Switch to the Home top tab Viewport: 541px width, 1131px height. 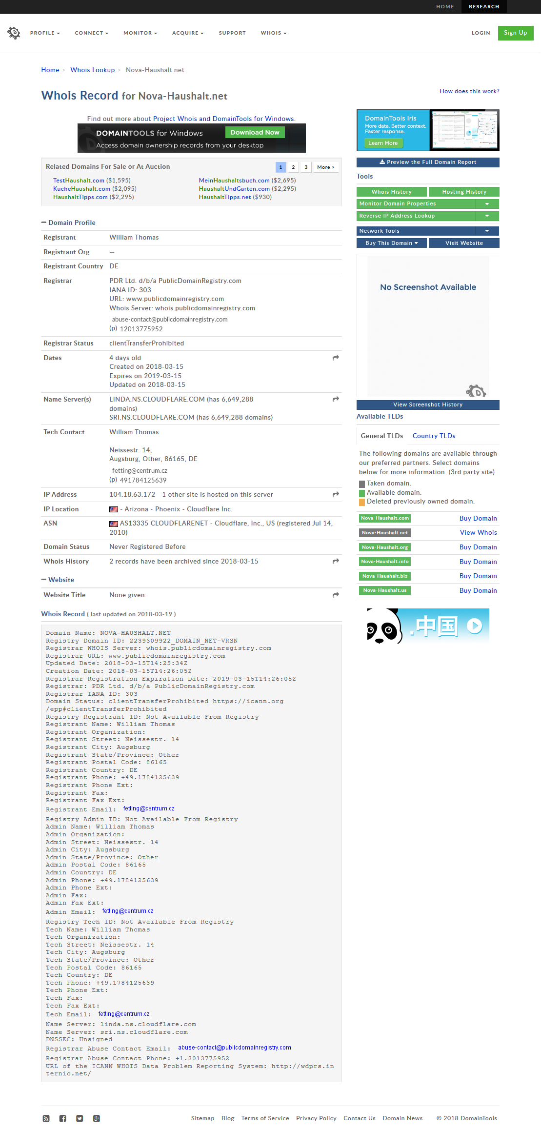click(445, 7)
